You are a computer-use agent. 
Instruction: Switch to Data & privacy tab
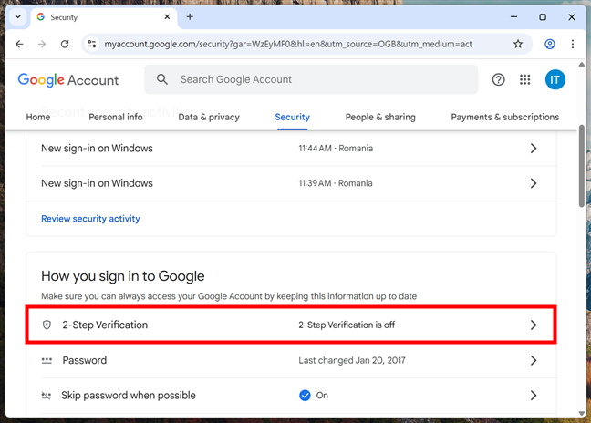(209, 117)
